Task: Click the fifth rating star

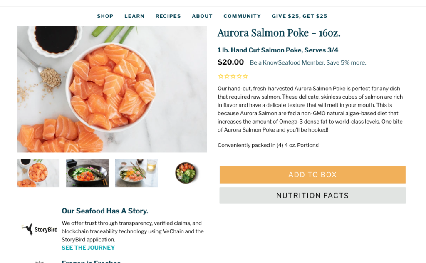Action: [x=245, y=76]
